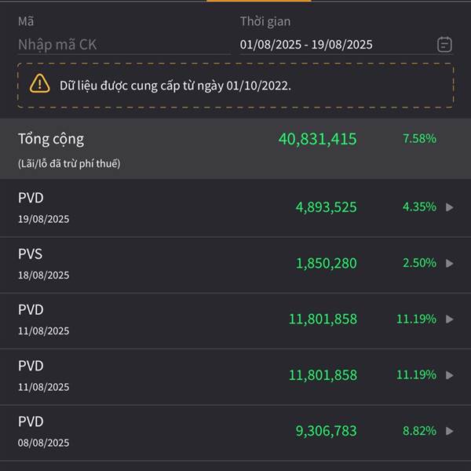Click the 40,831,415 total profit value
471x471 pixels.
coord(317,139)
